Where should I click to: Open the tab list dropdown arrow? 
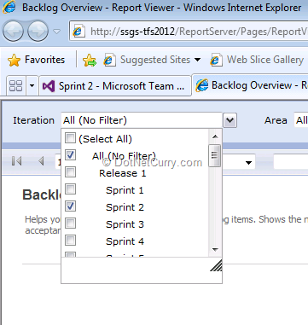click(x=32, y=85)
